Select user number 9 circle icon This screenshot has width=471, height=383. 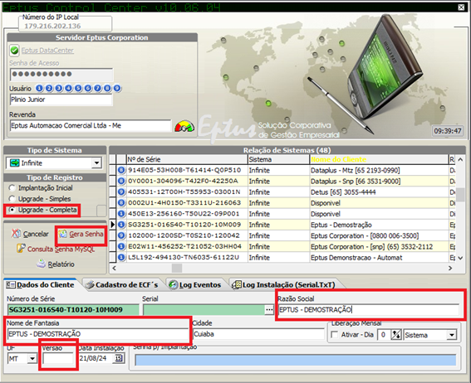tap(117, 88)
